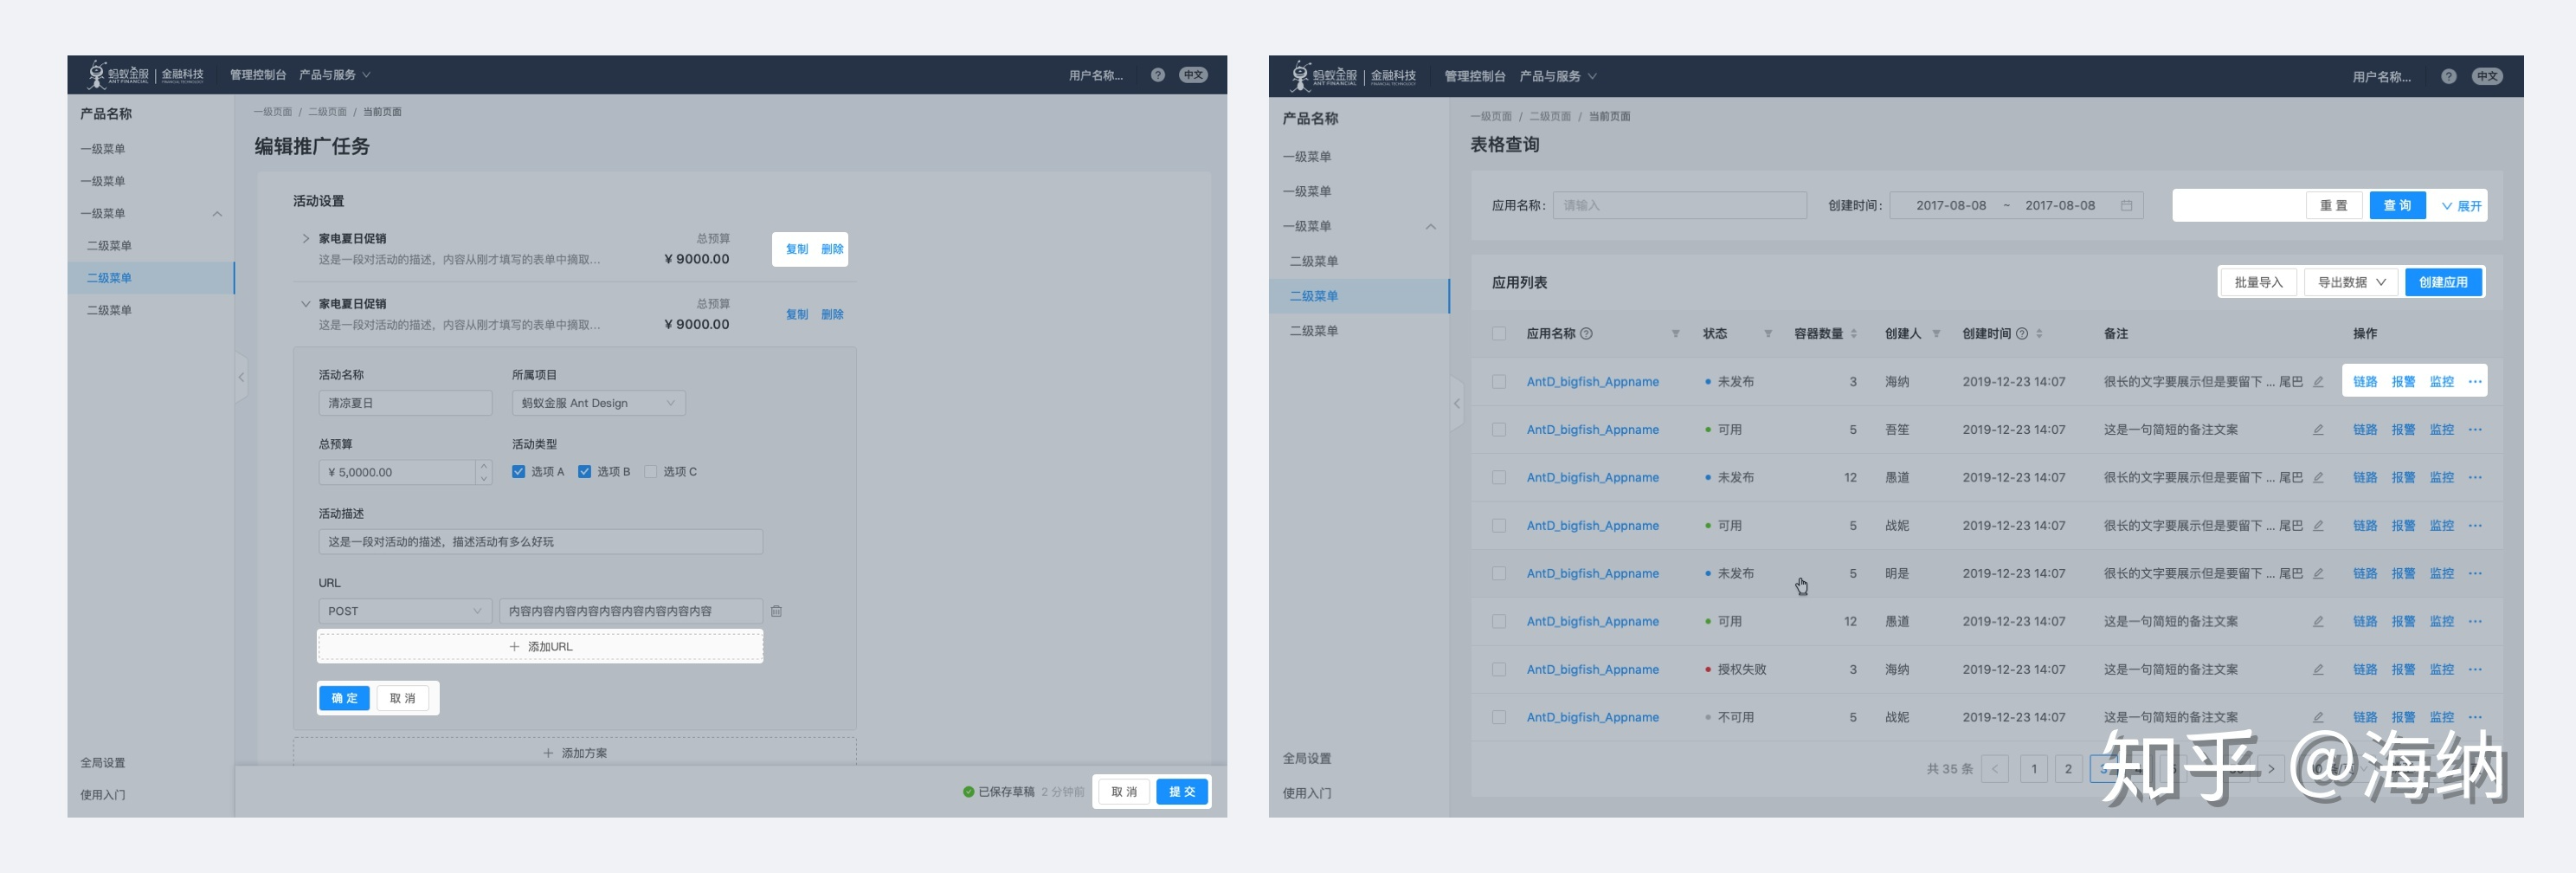Click the blue 提交 button

click(x=1182, y=792)
